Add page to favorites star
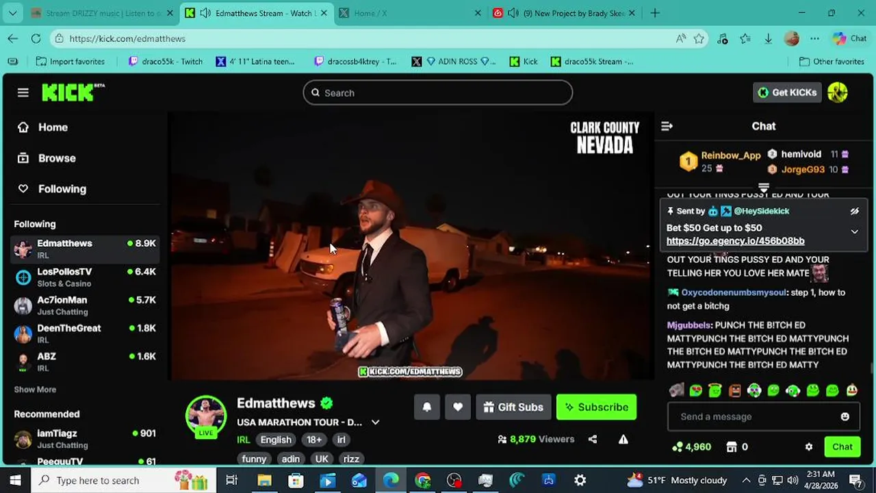This screenshot has width=876, height=493. tap(699, 38)
